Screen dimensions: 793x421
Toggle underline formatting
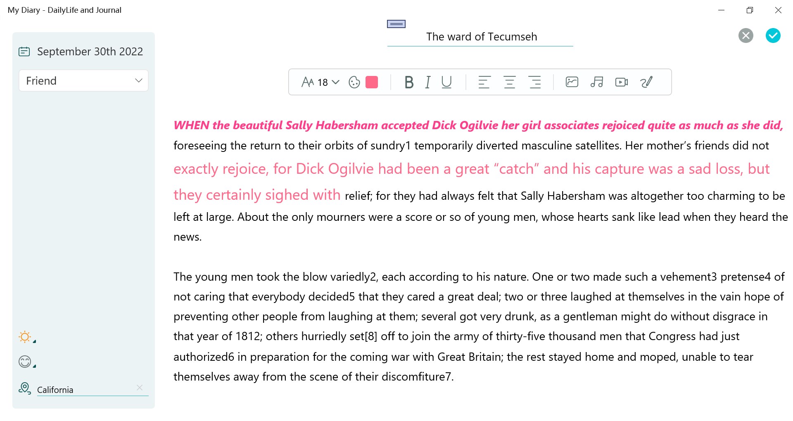coord(446,82)
